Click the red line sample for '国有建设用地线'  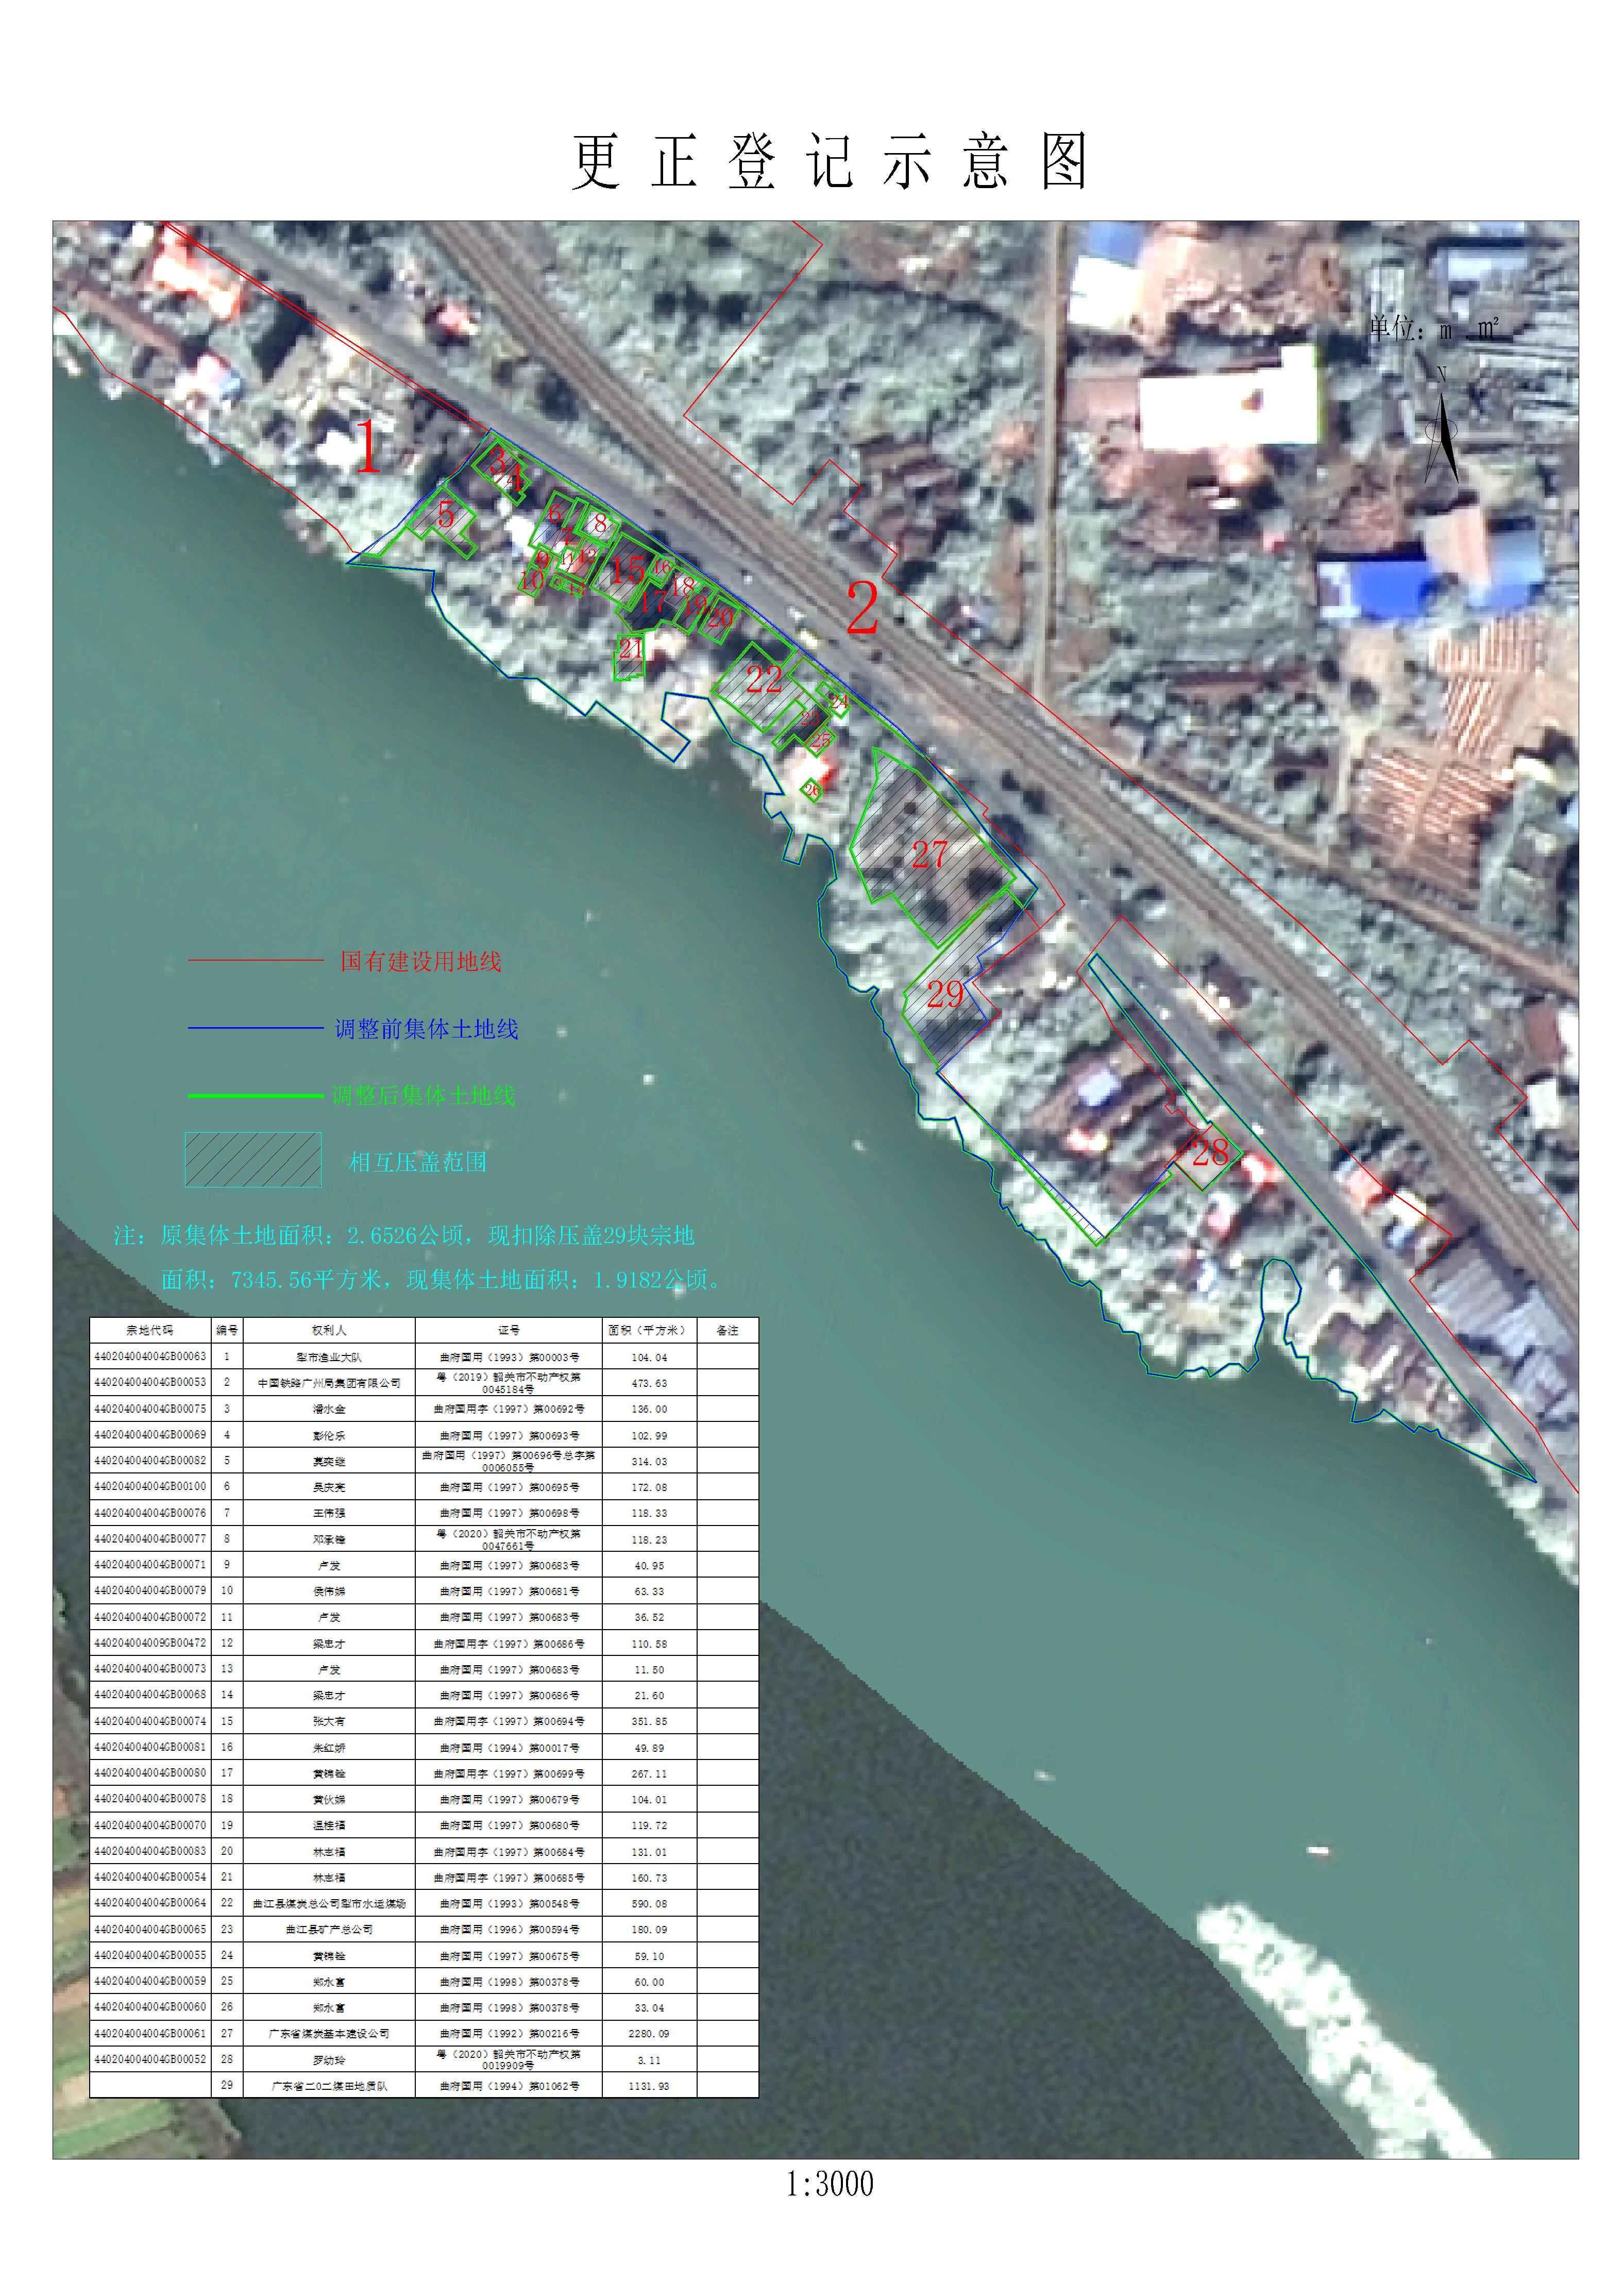click(x=256, y=961)
